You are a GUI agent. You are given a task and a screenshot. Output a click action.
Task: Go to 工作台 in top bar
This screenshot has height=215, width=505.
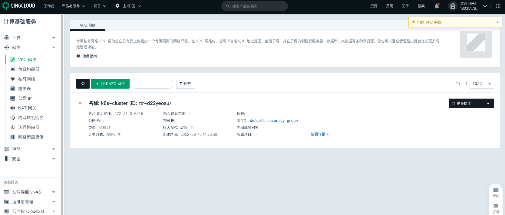49,6
